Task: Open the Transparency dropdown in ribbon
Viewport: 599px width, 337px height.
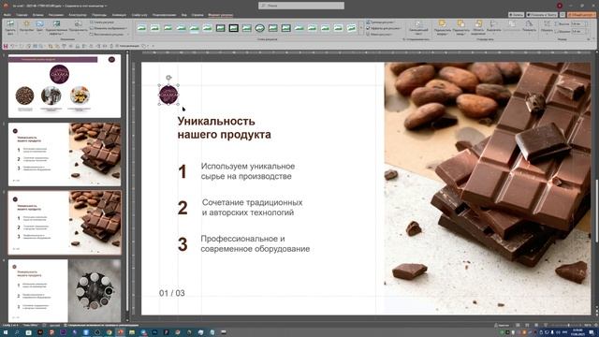Action: pyautogui.click(x=78, y=27)
